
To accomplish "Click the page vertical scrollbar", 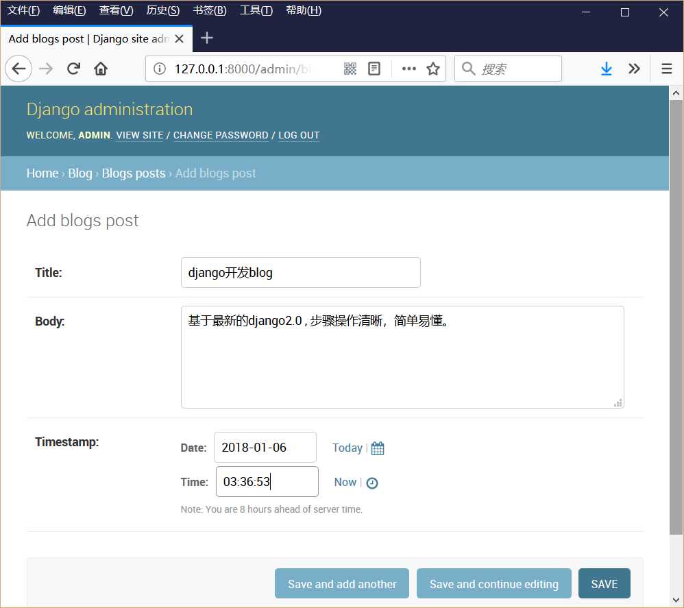I will tap(676, 317).
